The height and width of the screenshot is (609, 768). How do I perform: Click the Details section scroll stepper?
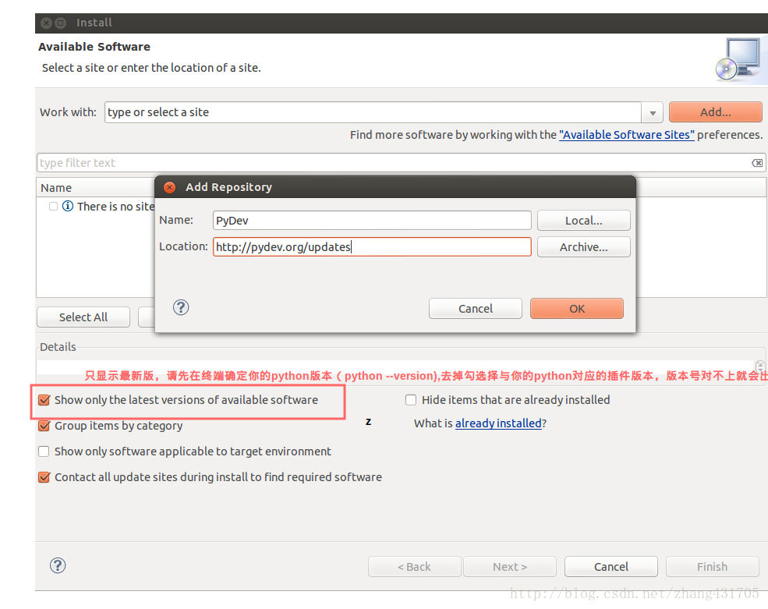point(759,366)
